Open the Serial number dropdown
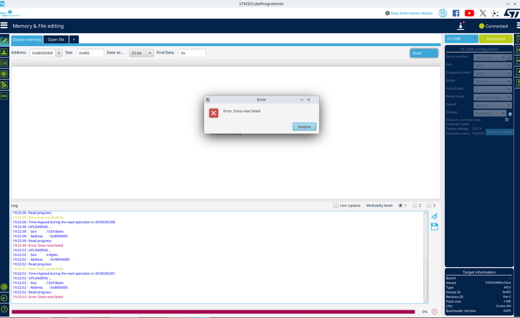 pyautogui.click(x=490, y=57)
